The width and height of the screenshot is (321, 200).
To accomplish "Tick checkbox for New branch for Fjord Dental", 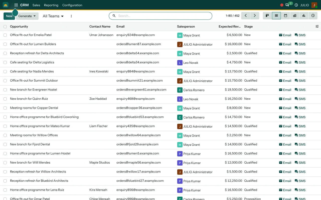I will [x=5, y=144].
